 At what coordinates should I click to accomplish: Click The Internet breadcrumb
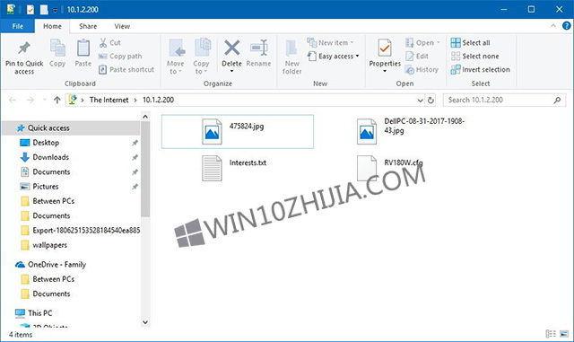tap(109, 100)
